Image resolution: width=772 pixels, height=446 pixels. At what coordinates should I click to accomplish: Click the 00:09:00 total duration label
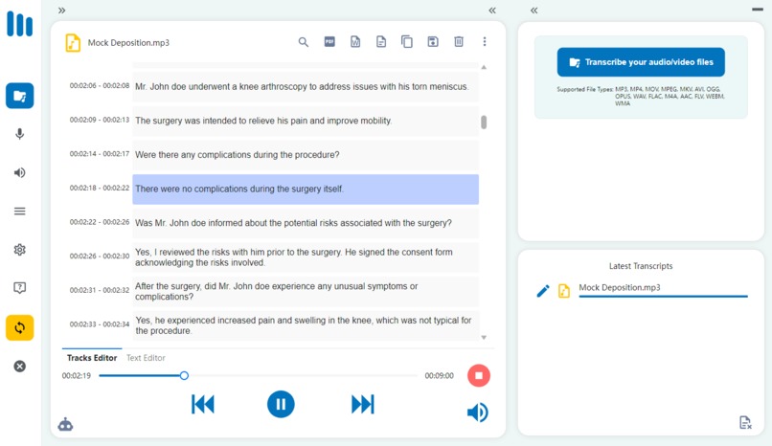click(440, 376)
